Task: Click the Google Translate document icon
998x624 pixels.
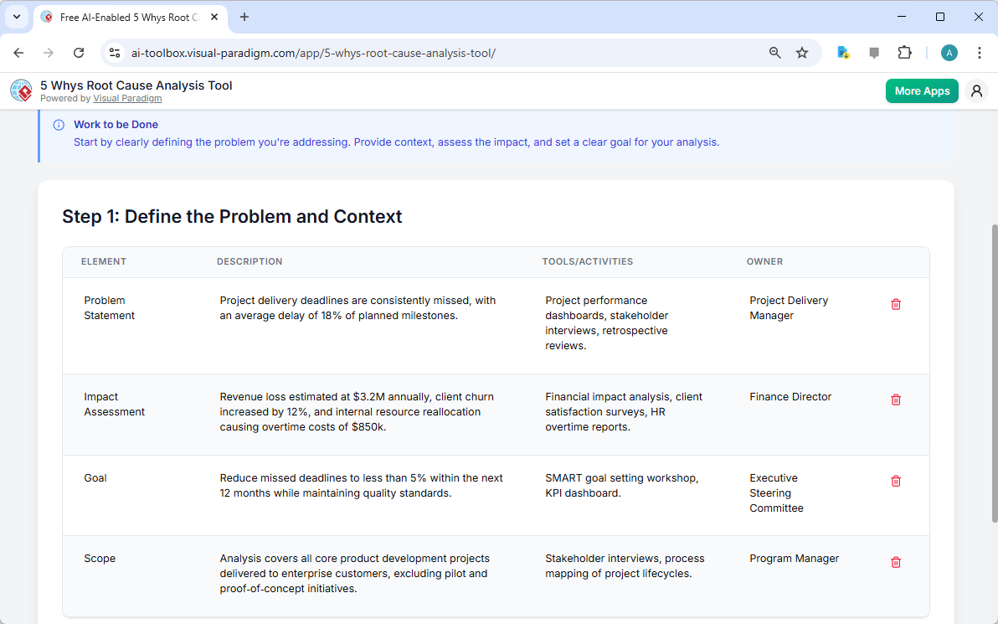Action: 842,52
